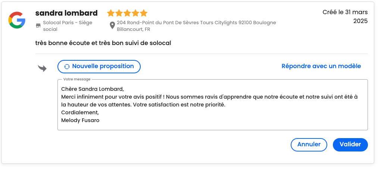Click the Boulogne Billancourt address text
This screenshot has width=381, height=169.
(x=196, y=26)
